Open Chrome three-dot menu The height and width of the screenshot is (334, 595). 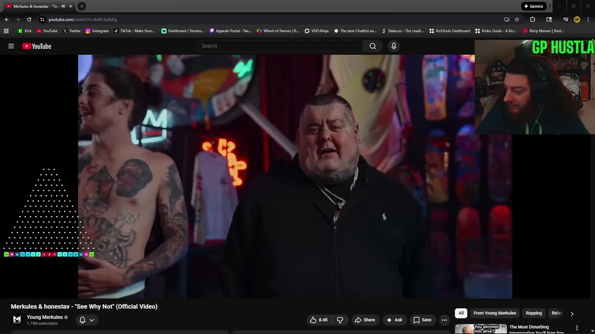(588, 19)
